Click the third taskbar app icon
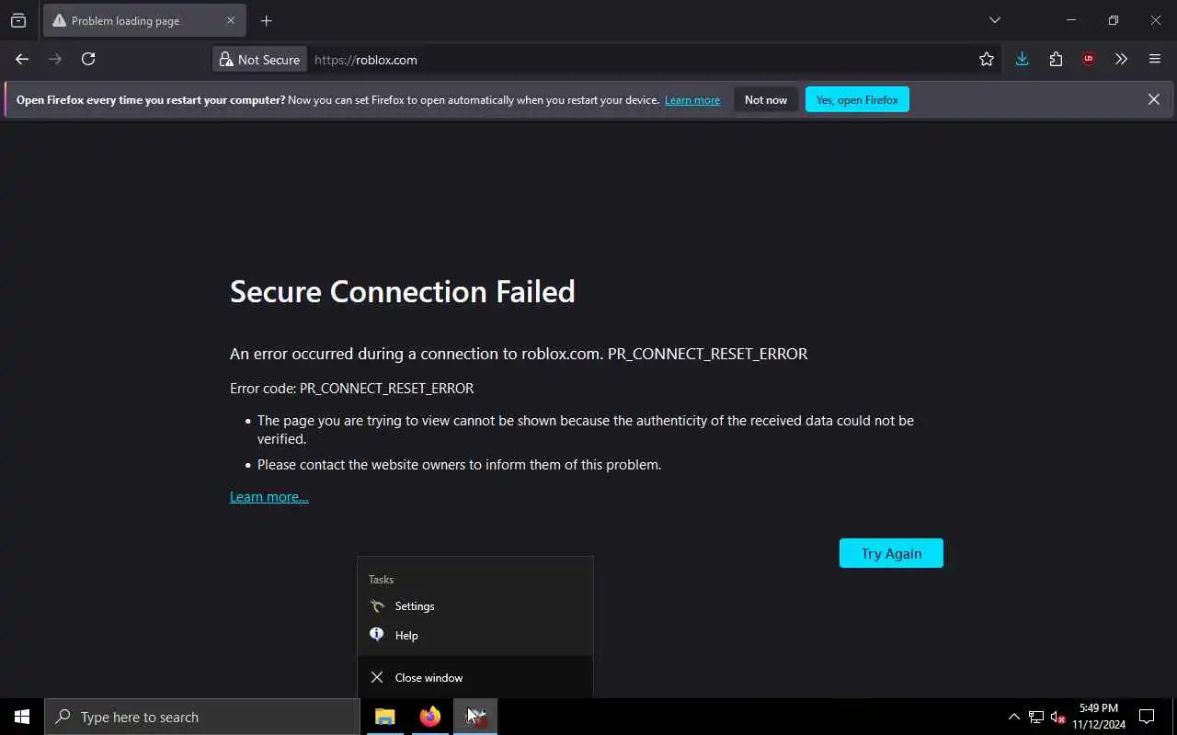1177x735 pixels. coord(475,717)
